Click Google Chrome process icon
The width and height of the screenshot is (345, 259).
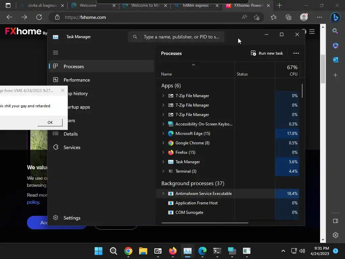(171, 143)
